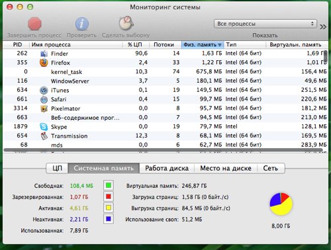Screen dimensions: 331x250
Task: Sort by Виртуальн. память column header
Action: pos(297,45)
